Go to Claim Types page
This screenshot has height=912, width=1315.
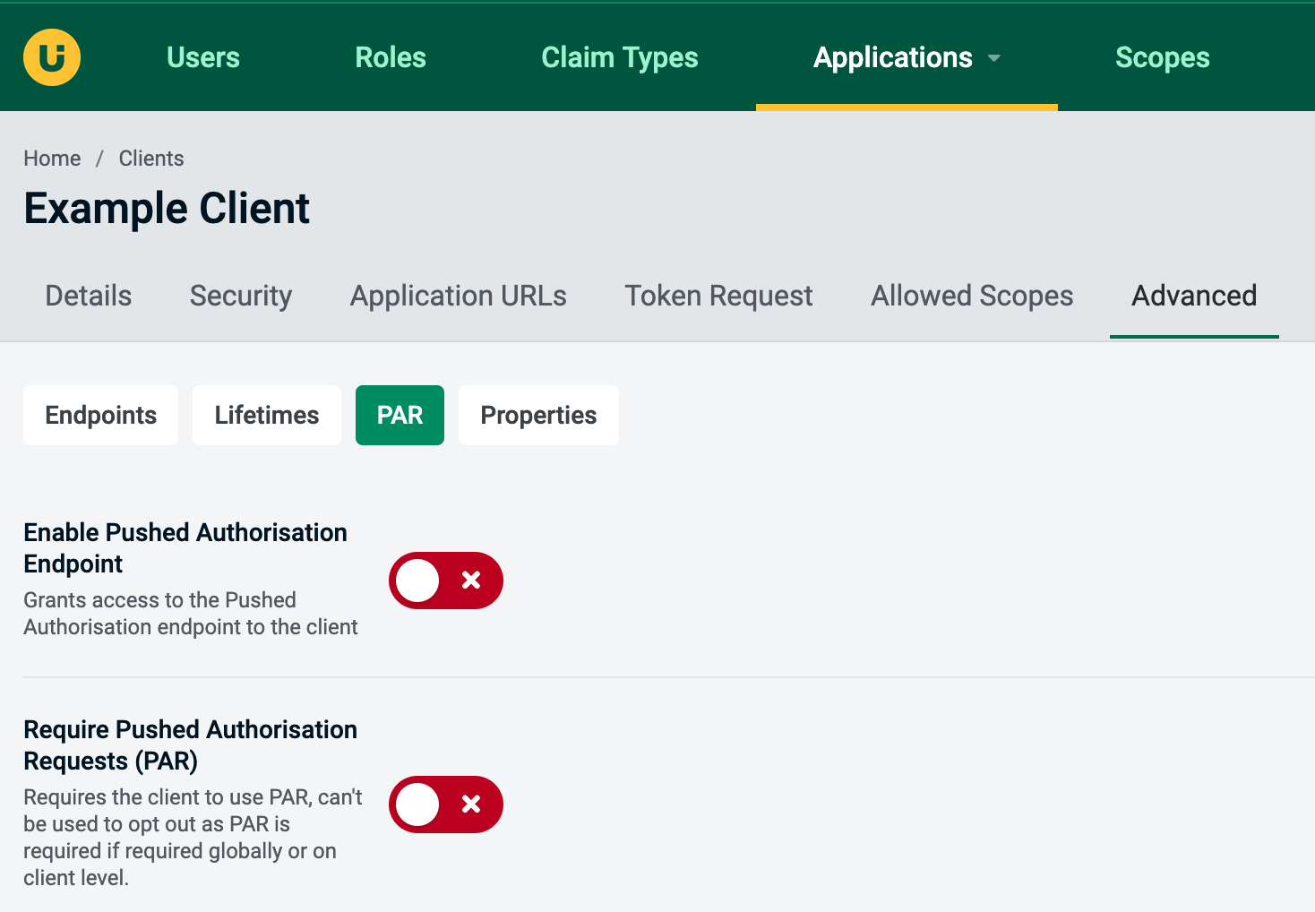[x=620, y=57]
